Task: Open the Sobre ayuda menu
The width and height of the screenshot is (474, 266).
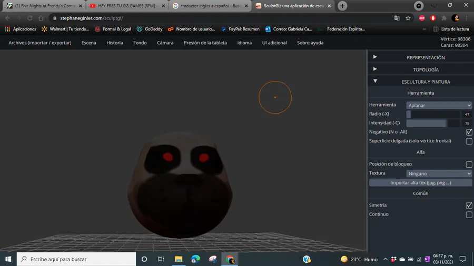Action: point(310,43)
